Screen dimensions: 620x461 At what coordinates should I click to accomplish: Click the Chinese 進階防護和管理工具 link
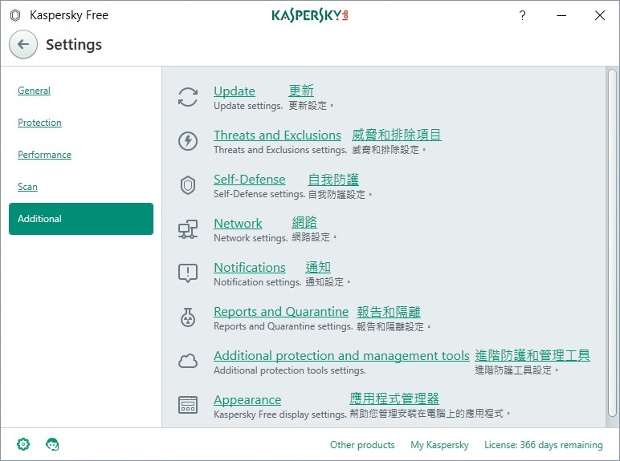pyautogui.click(x=532, y=355)
